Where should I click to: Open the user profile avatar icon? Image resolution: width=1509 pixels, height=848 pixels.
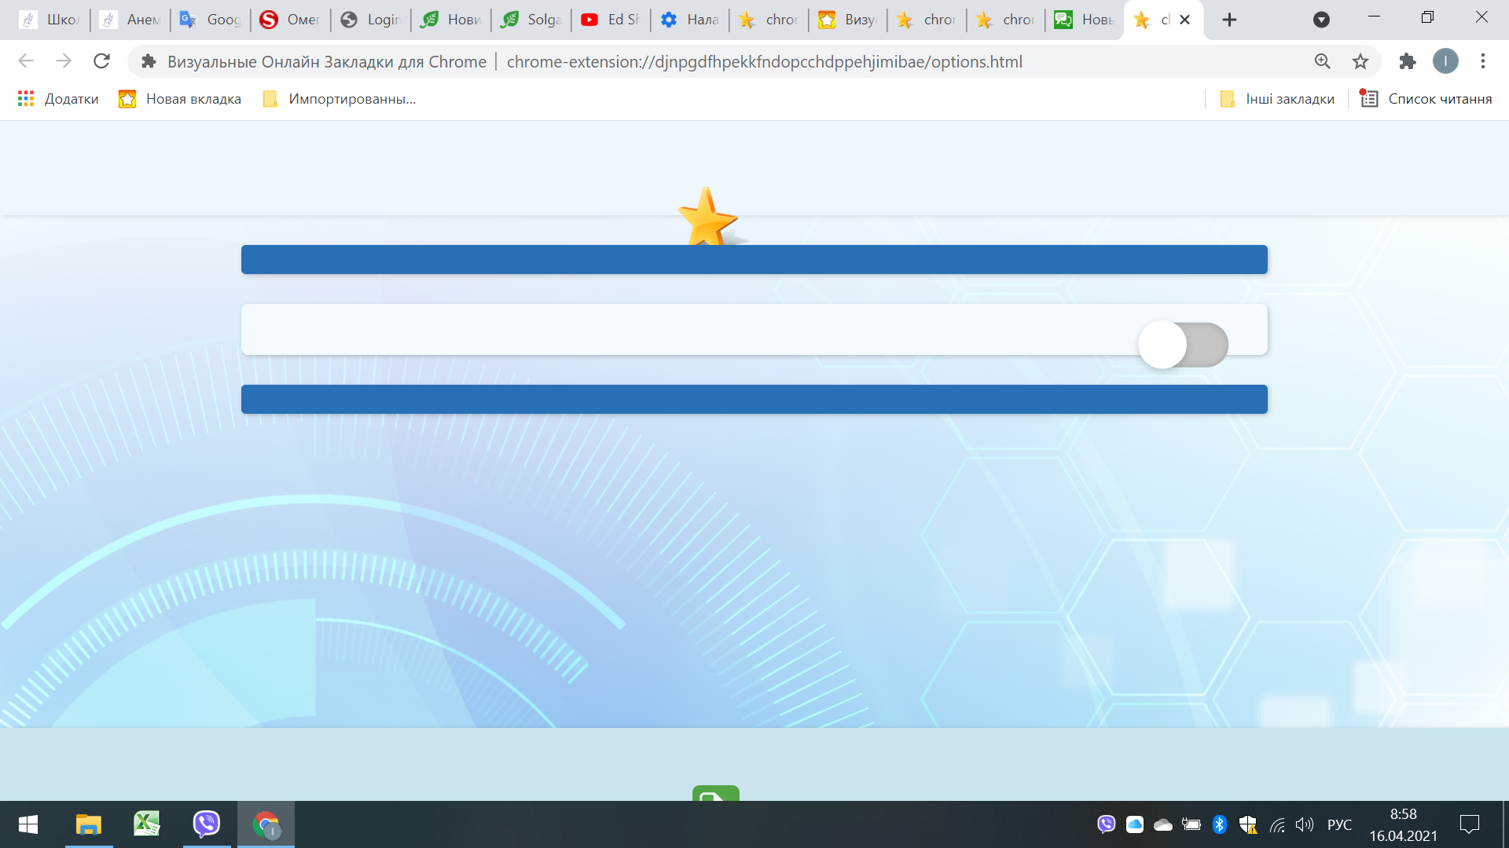1445,61
